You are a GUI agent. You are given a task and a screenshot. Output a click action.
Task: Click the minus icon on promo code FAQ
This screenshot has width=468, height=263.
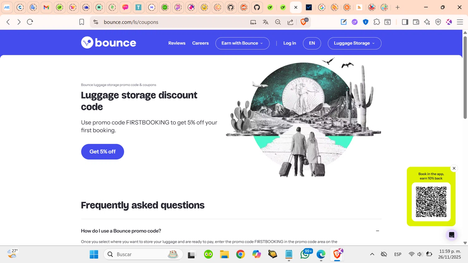tap(378, 231)
